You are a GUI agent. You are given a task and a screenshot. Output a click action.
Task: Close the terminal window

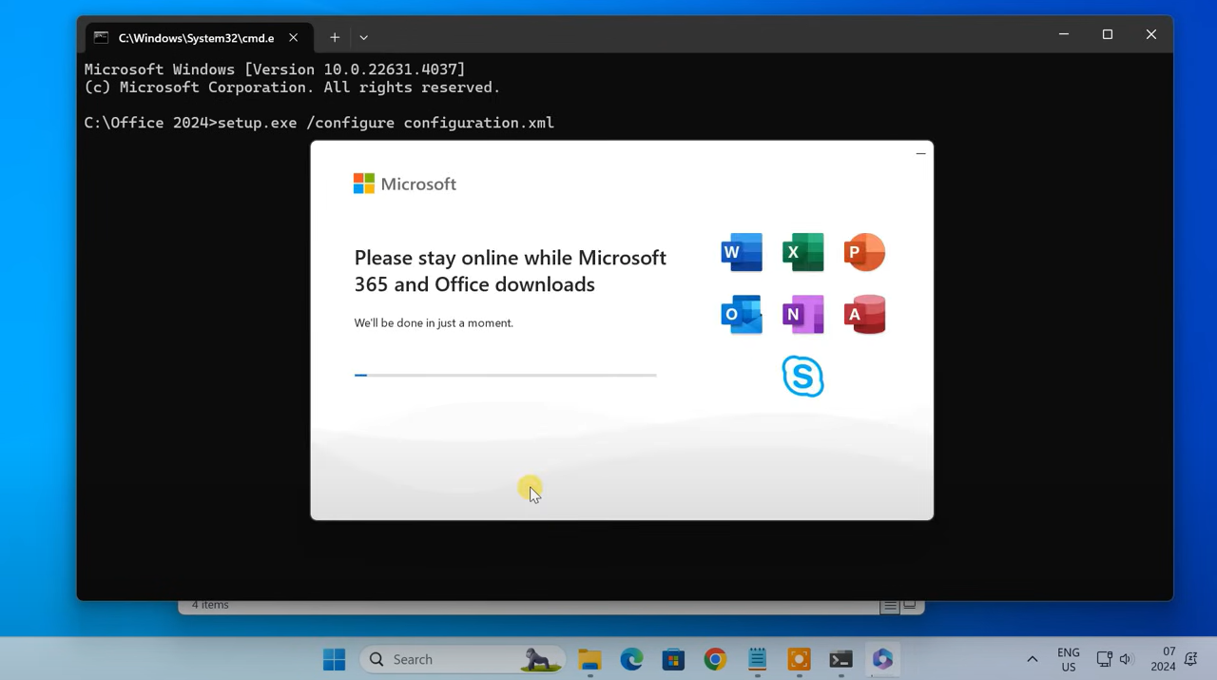click(x=1151, y=34)
